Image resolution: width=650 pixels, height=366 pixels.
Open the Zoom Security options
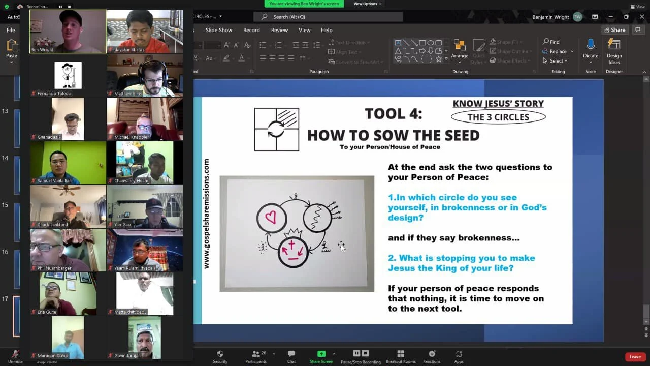coord(220,356)
